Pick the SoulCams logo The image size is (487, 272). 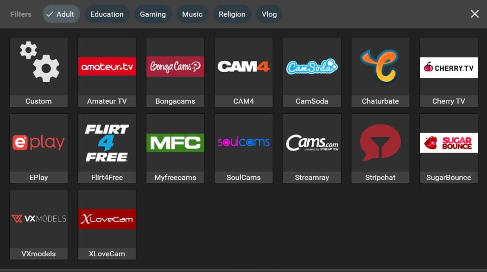(244, 142)
